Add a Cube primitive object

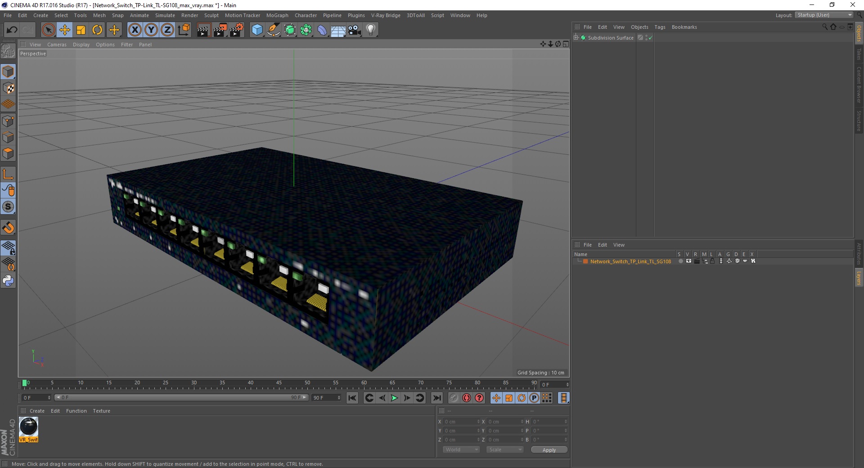(x=257, y=30)
